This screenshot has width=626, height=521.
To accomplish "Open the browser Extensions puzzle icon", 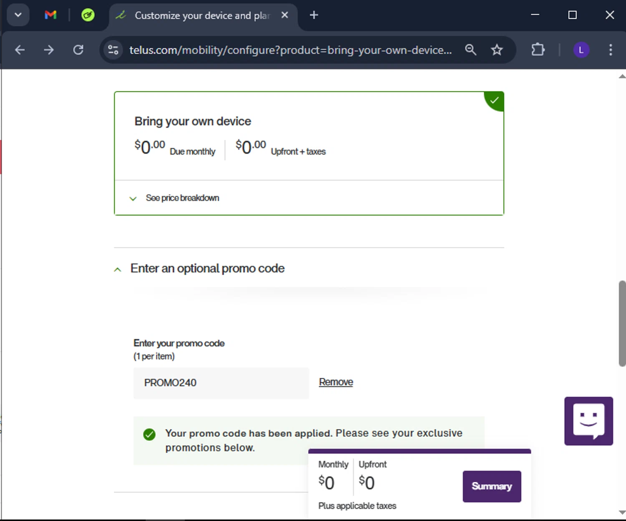I will (x=538, y=50).
